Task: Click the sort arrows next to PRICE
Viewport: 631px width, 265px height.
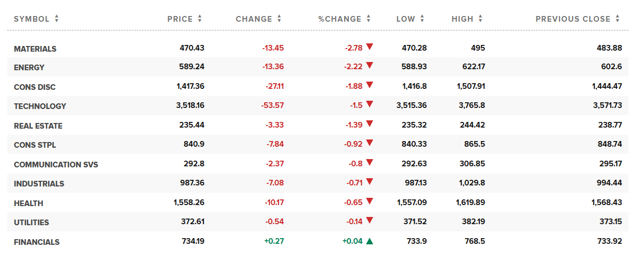Action: point(200,19)
